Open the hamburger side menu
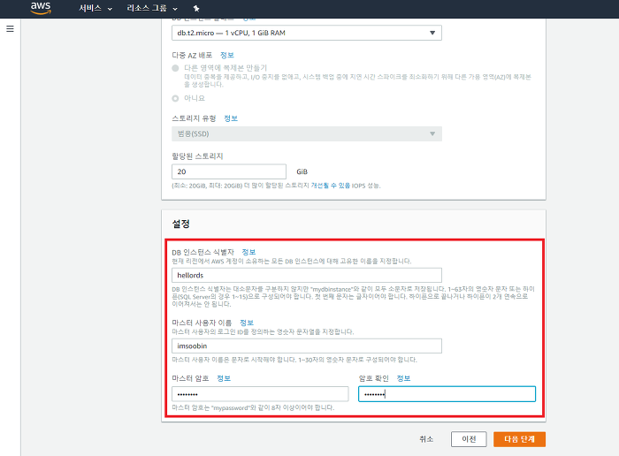The image size is (619, 456). coord(11,29)
